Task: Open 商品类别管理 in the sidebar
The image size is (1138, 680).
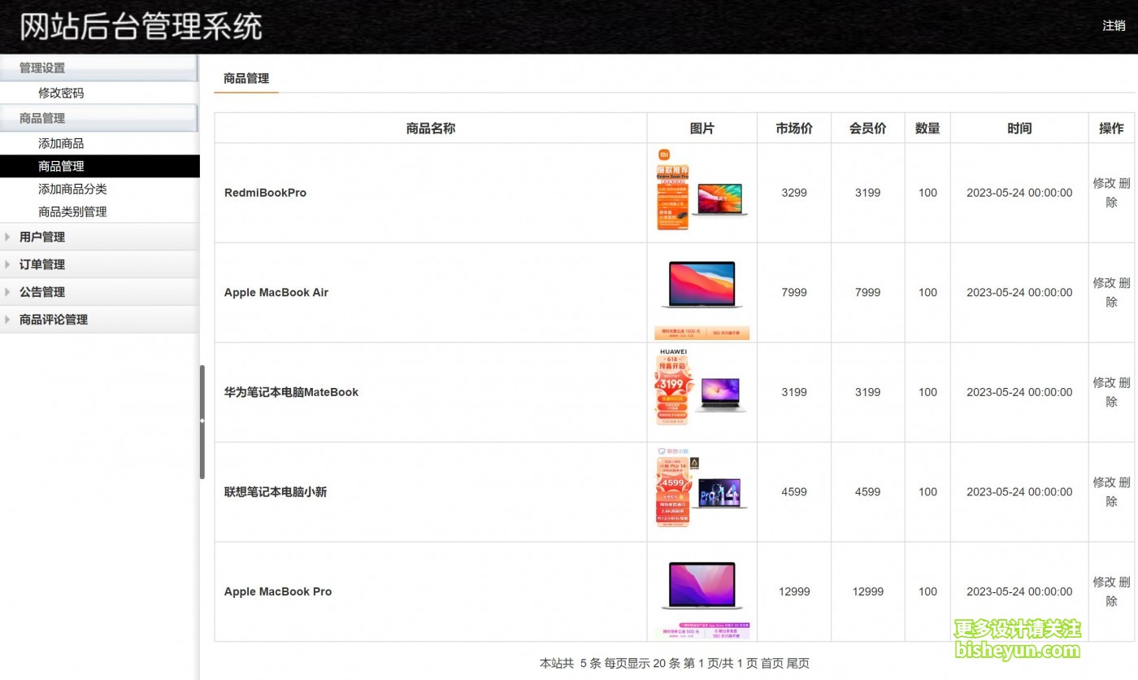Action: point(72,212)
